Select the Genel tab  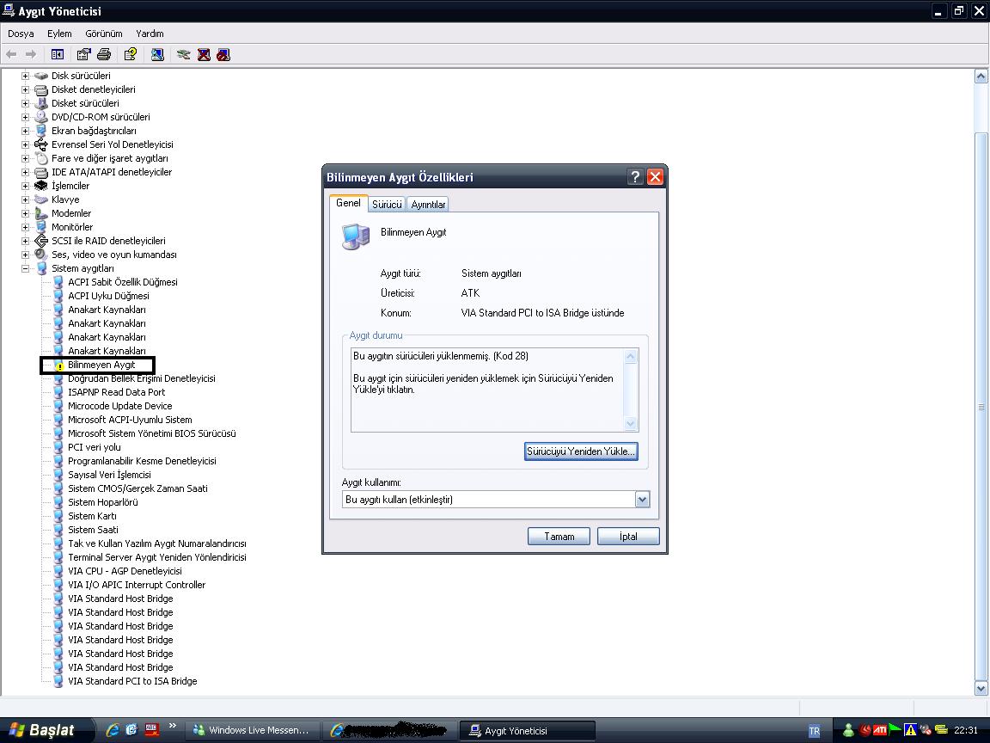point(349,203)
